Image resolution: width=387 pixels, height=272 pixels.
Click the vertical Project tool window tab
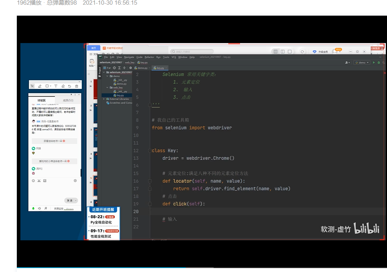pyautogui.click(x=100, y=72)
